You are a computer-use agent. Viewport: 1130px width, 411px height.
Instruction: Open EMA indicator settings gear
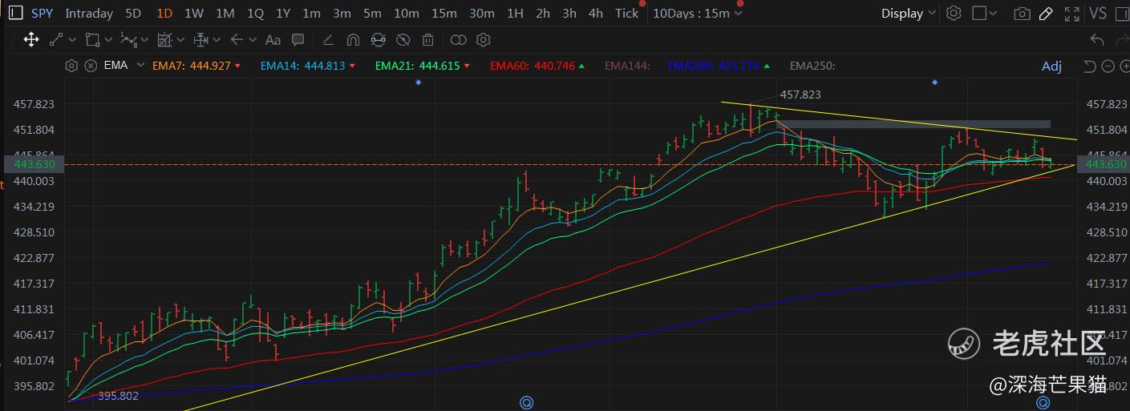click(71, 66)
